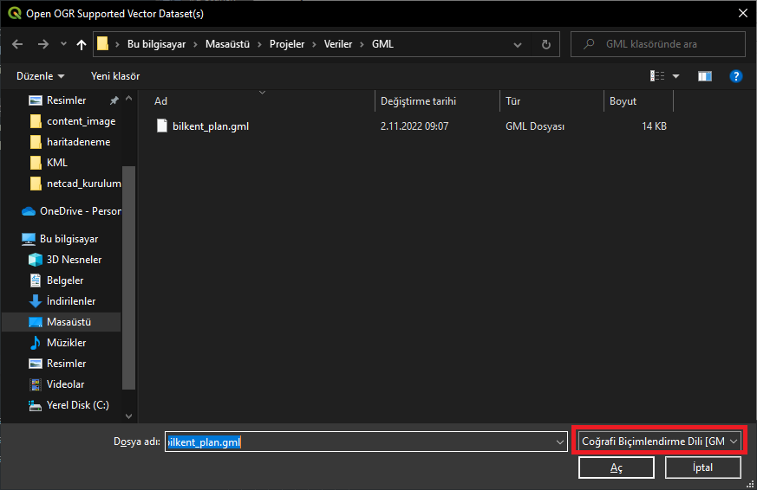
Task: Click the 'Aç' button
Action: coord(617,467)
